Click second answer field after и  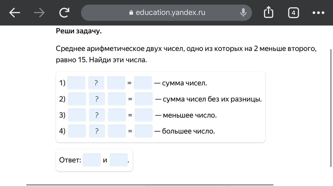click(118, 160)
